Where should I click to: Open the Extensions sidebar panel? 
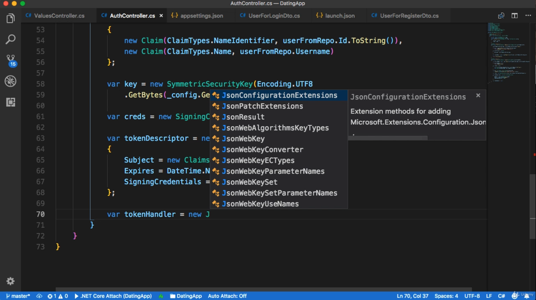coord(10,102)
